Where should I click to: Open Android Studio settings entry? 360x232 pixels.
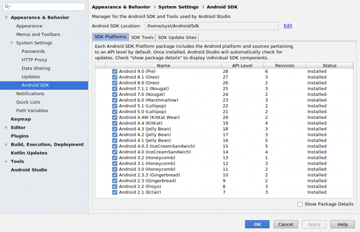click(x=29, y=170)
